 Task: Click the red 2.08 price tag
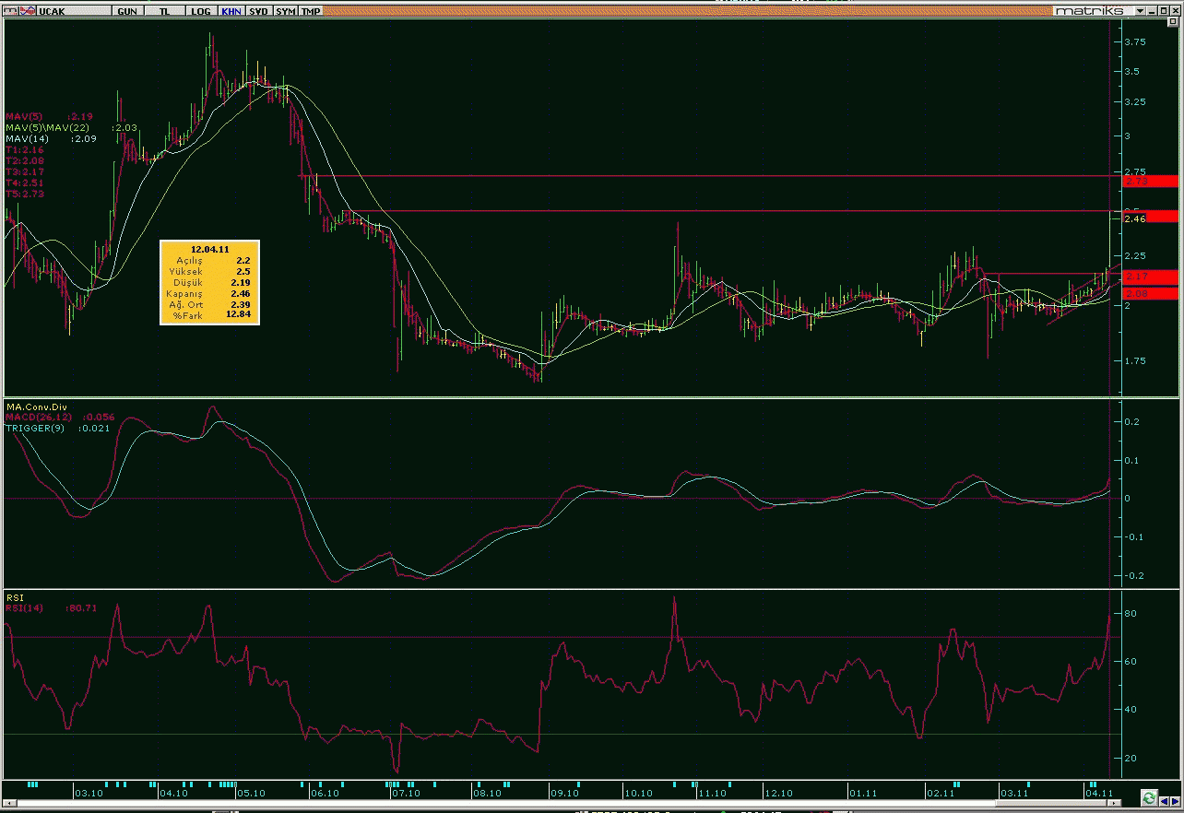[x=1150, y=293]
